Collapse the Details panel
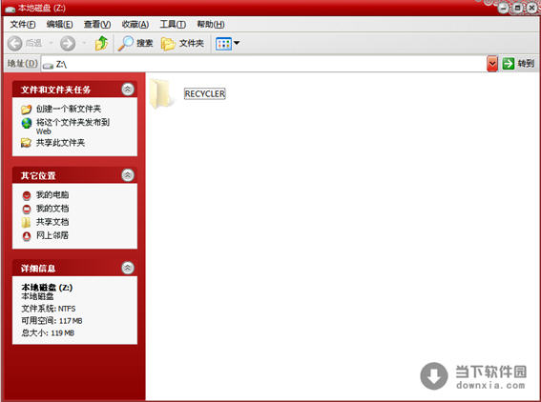This screenshot has width=541, height=402. coord(128,268)
